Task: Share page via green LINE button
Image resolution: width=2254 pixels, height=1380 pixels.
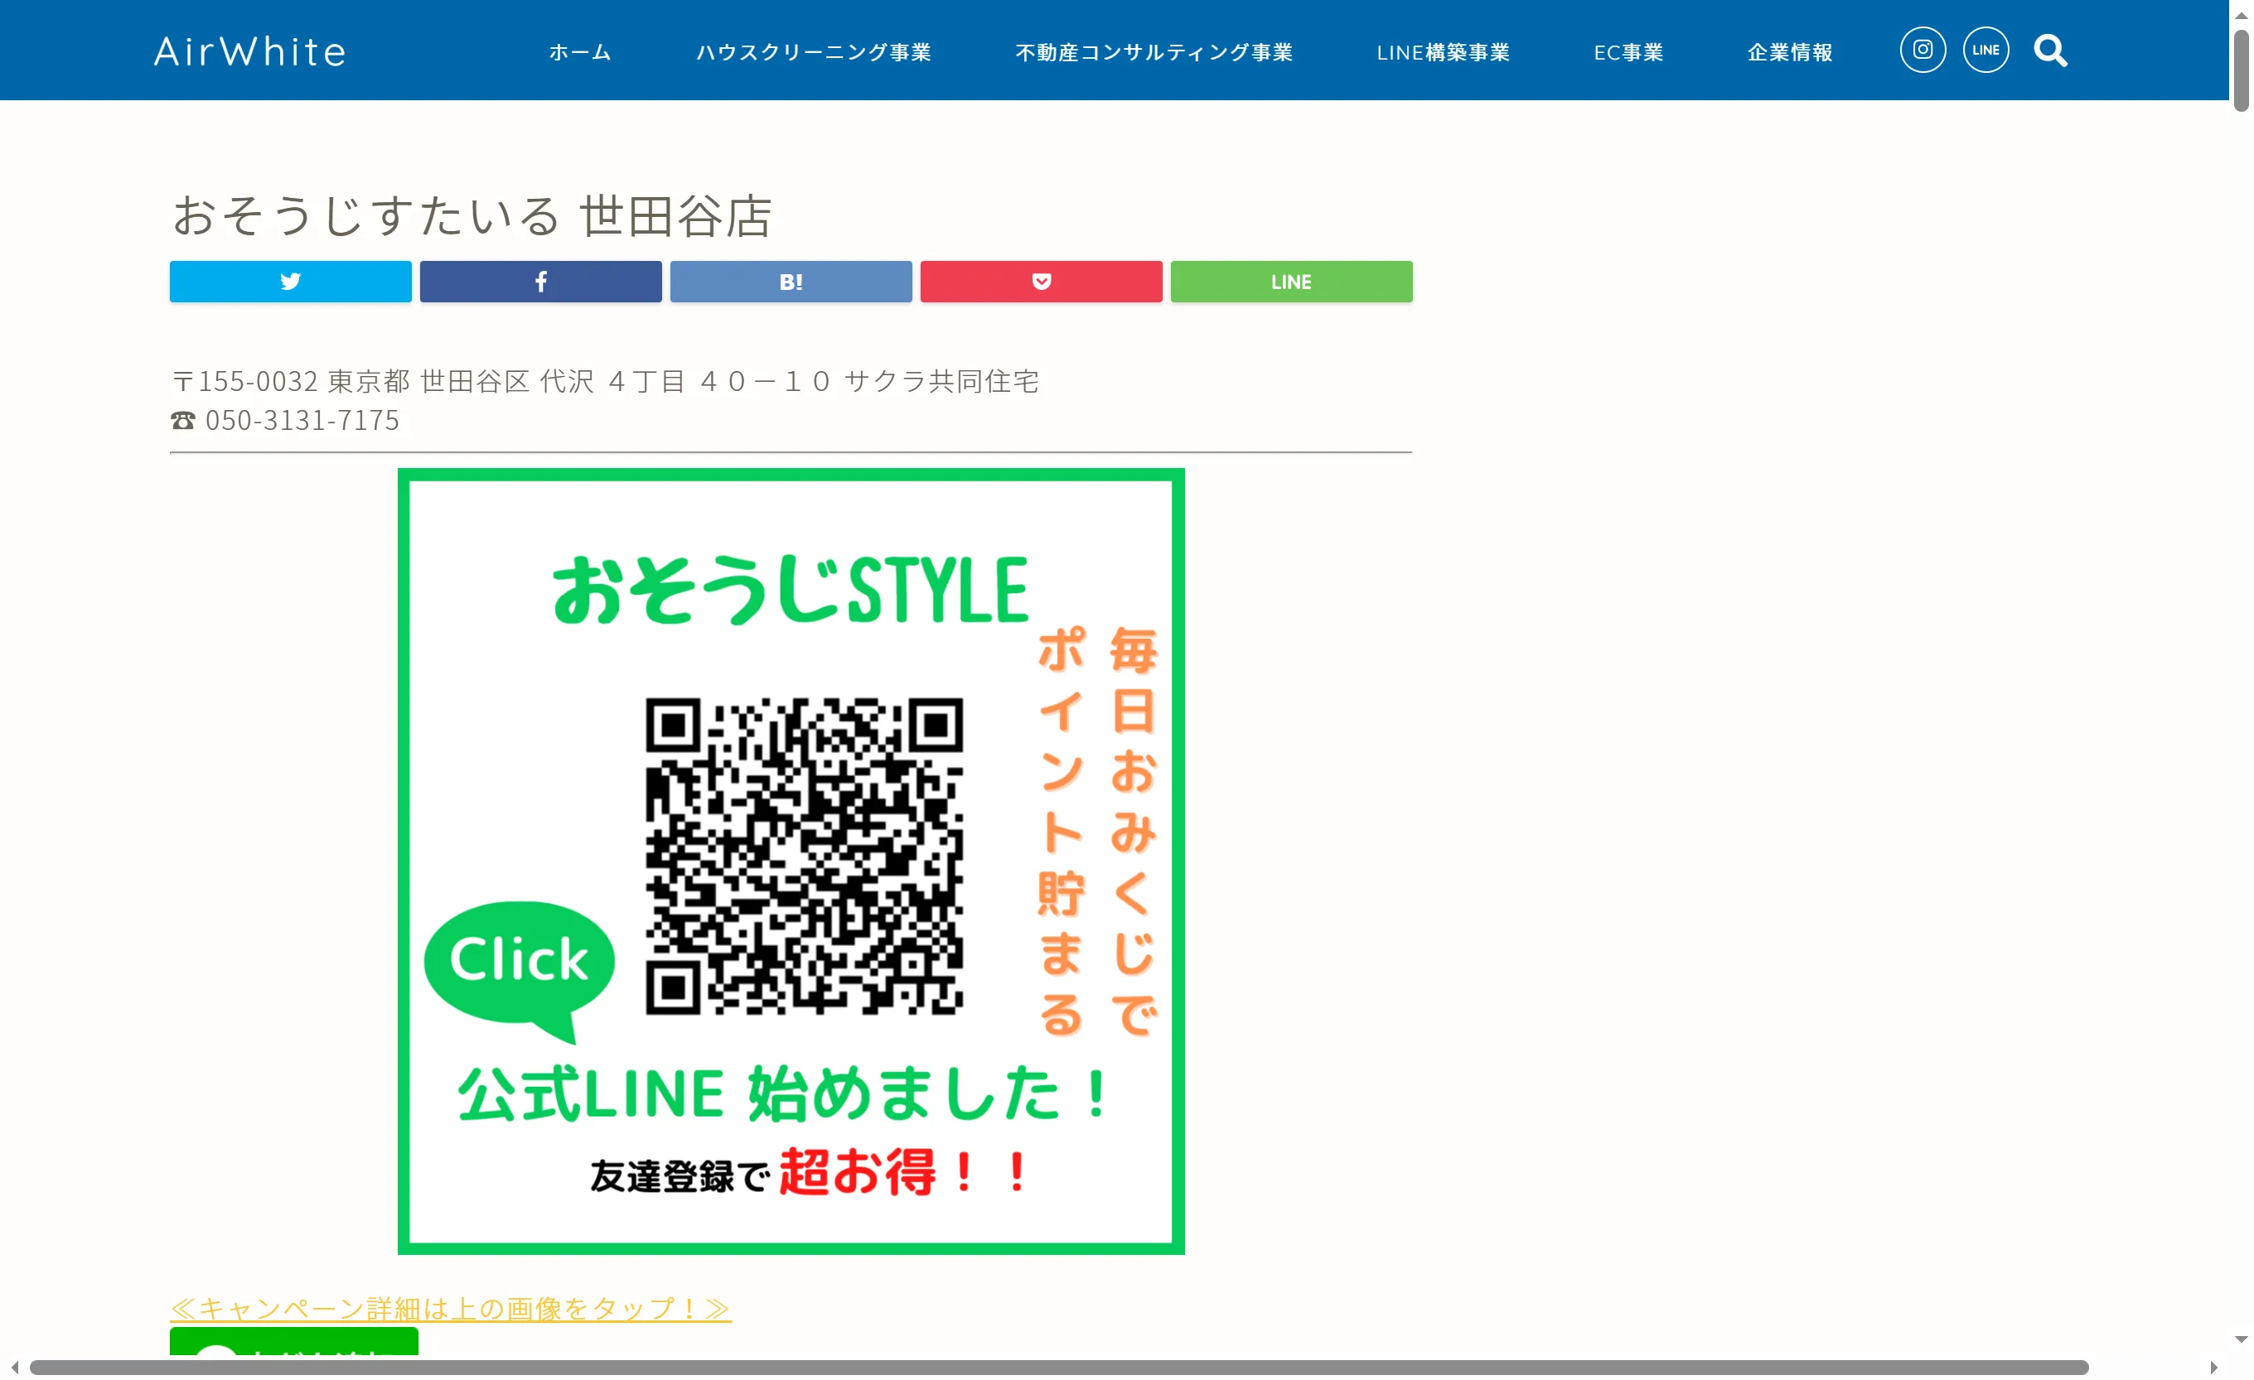Action: [1291, 282]
